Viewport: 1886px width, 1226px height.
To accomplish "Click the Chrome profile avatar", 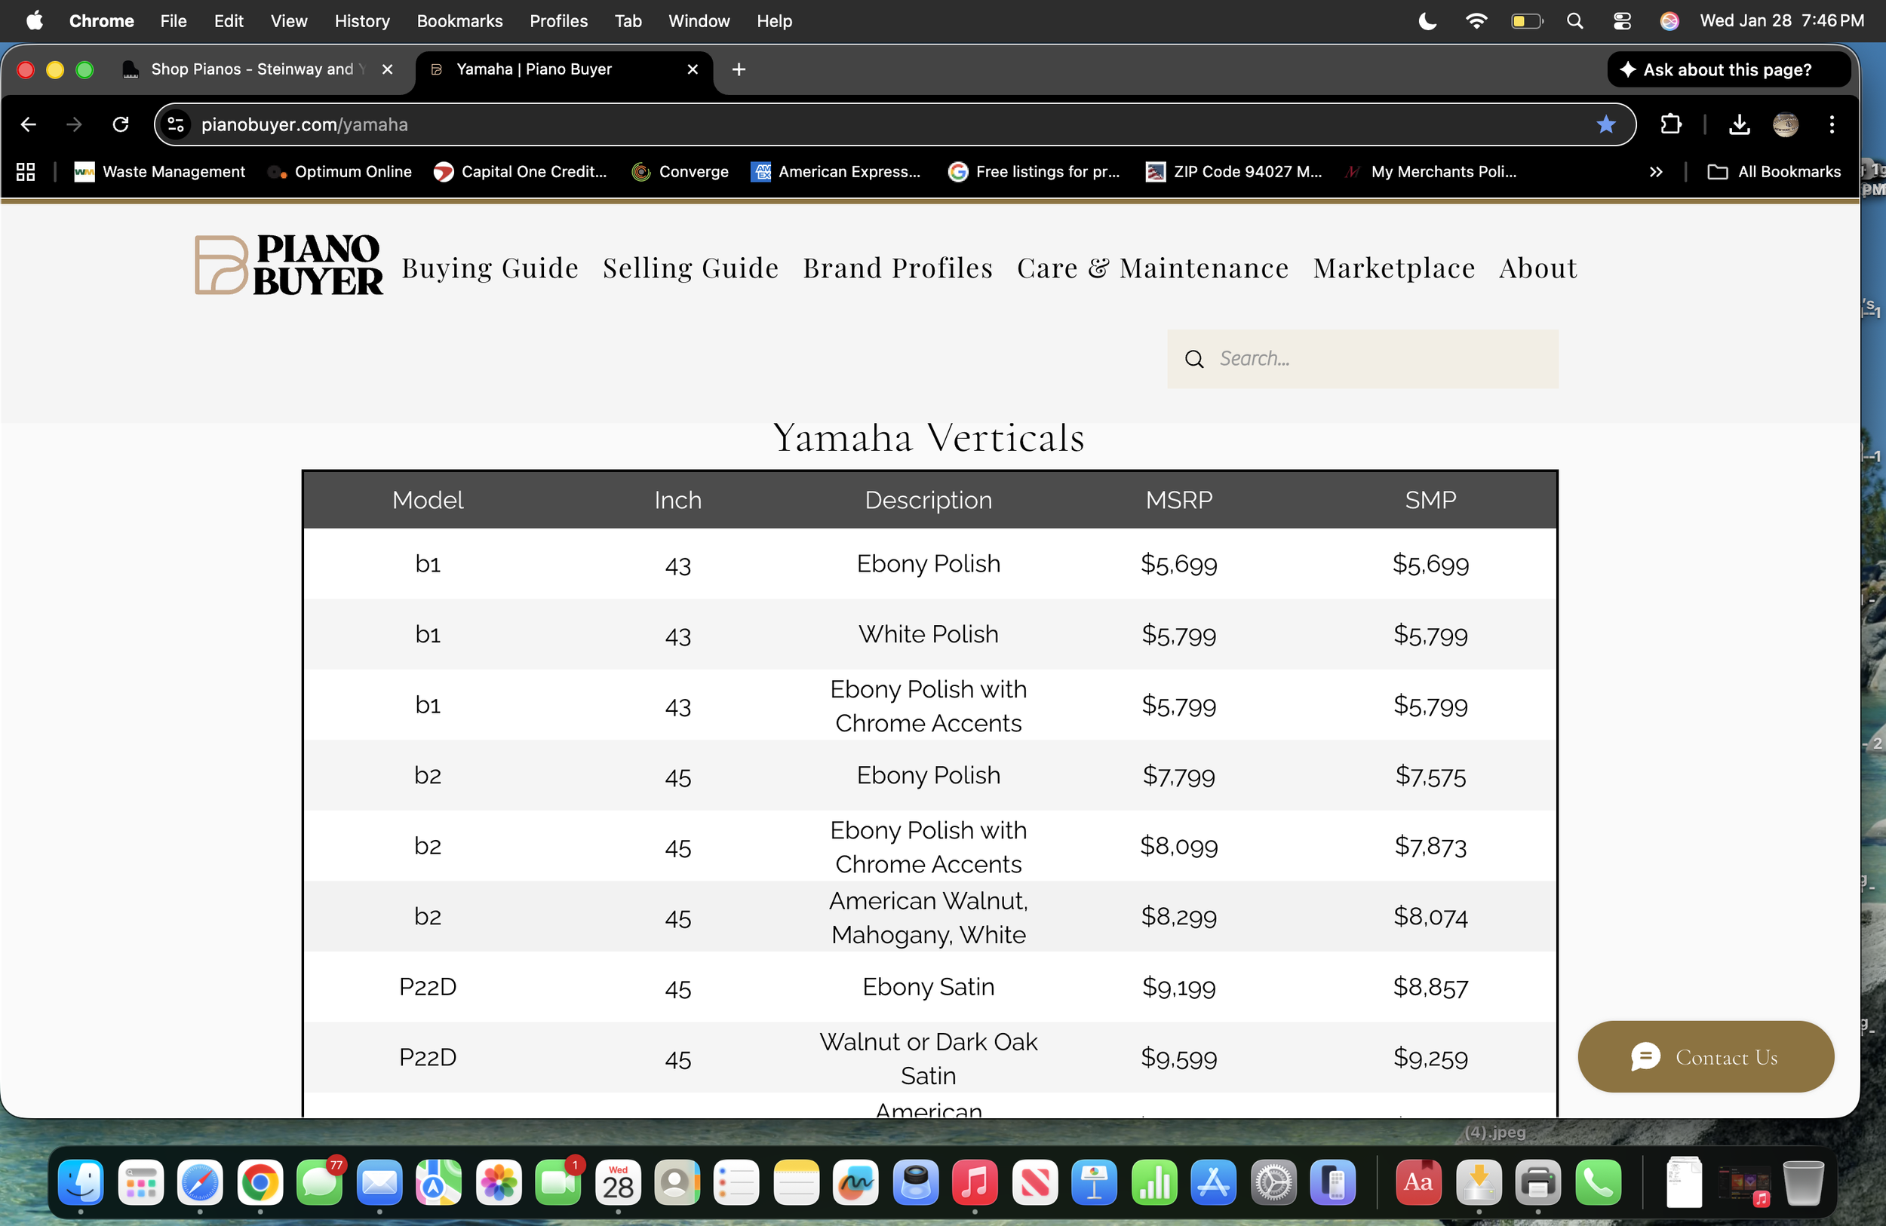I will click(x=1786, y=124).
